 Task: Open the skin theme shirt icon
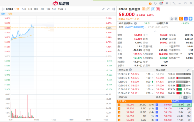tap(167, 3)
